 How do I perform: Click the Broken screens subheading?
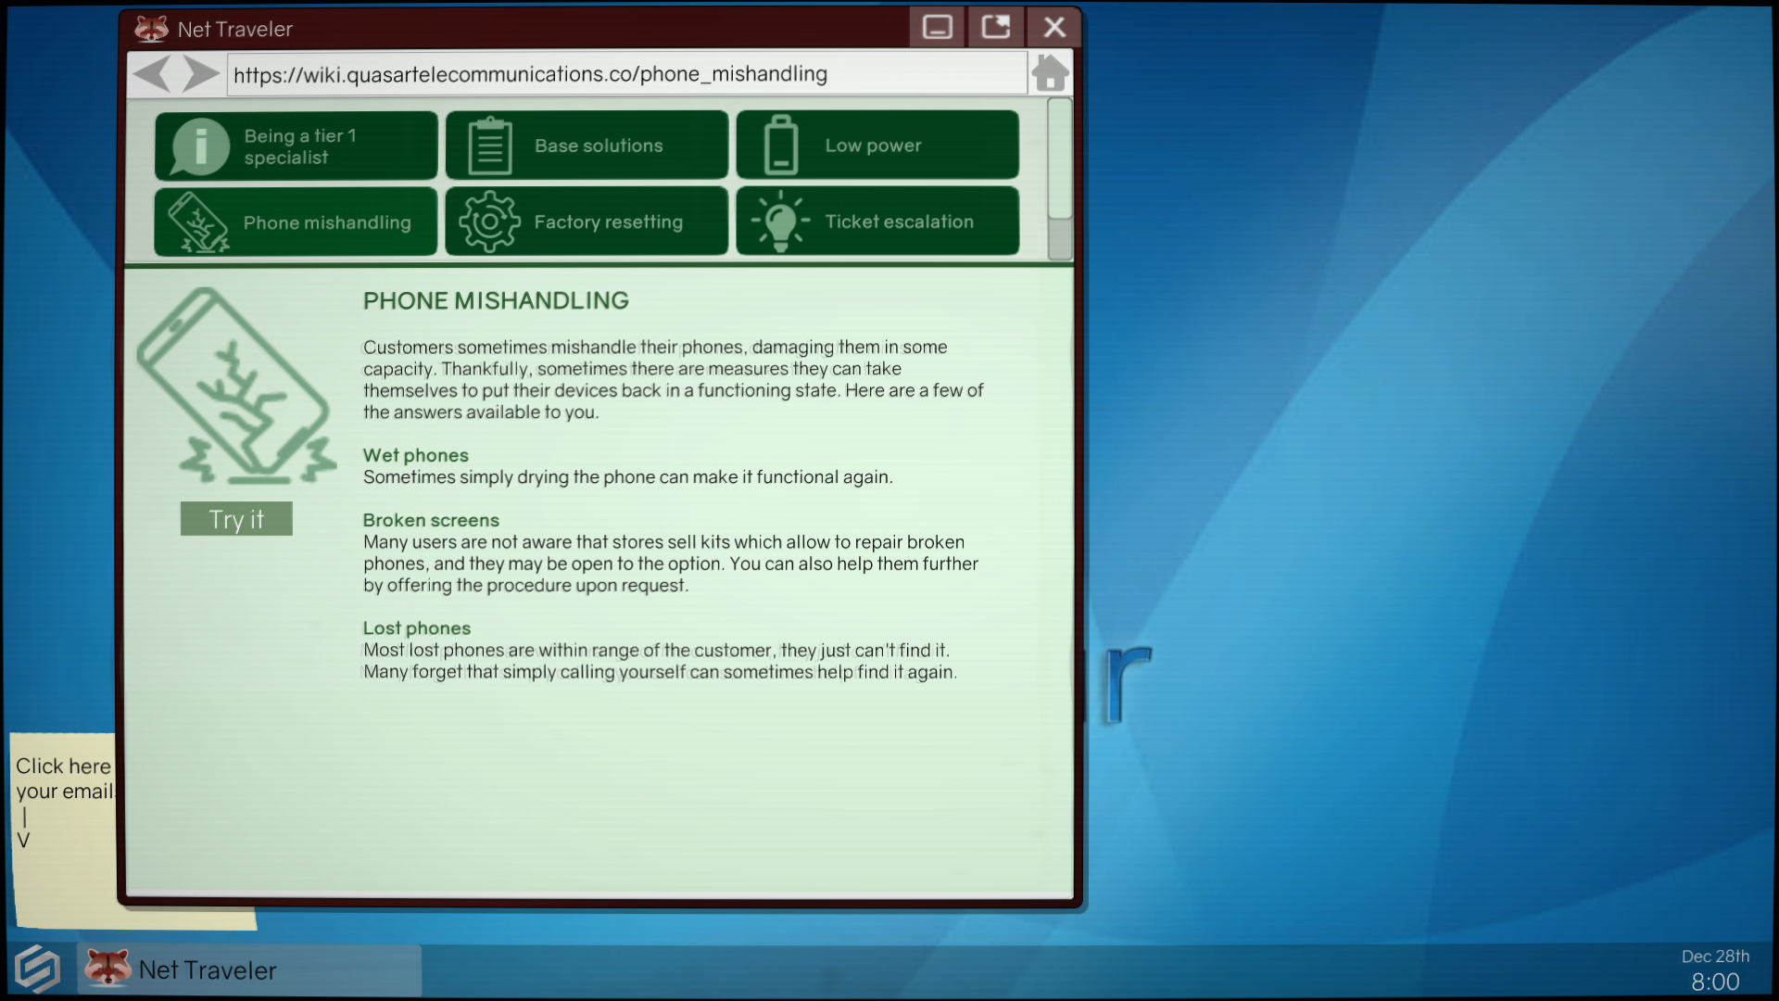tap(431, 520)
